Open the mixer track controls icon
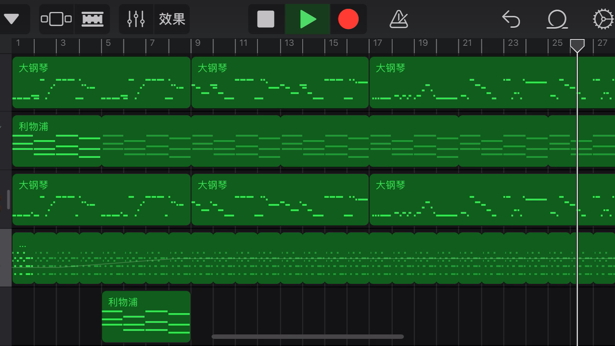 [136, 19]
